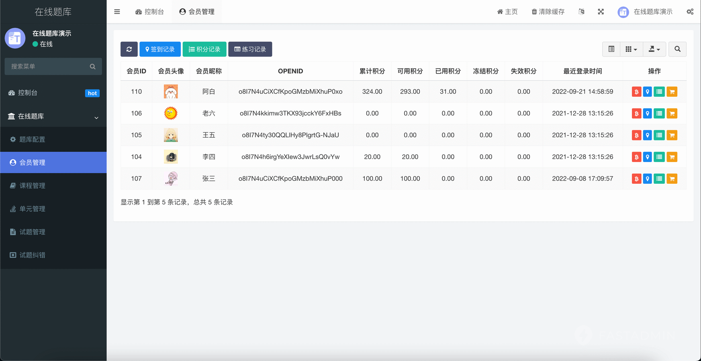Open the table search icon
Screen dimensions: 701x361
coord(677,49)
